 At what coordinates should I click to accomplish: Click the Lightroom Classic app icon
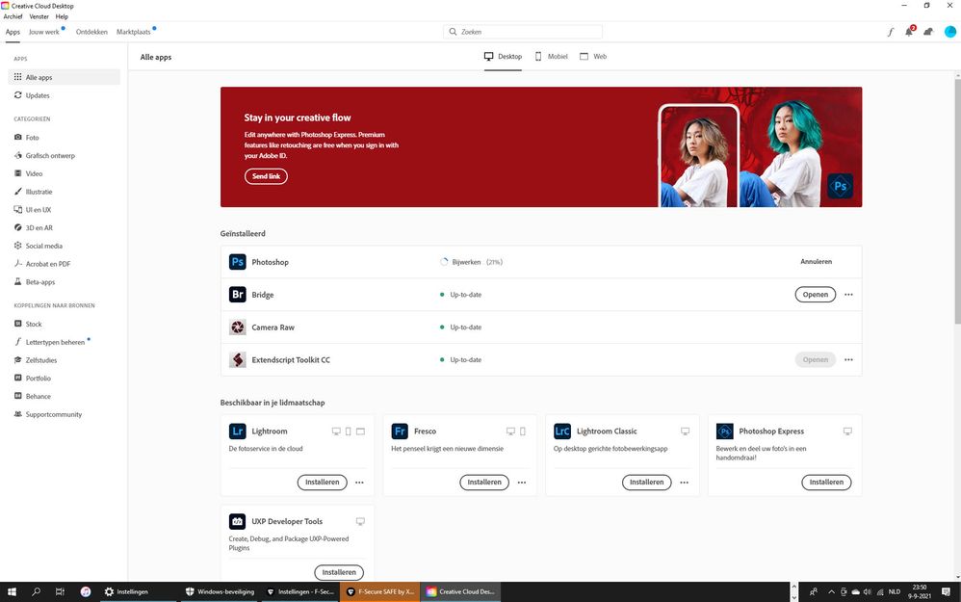pos(562,431)
